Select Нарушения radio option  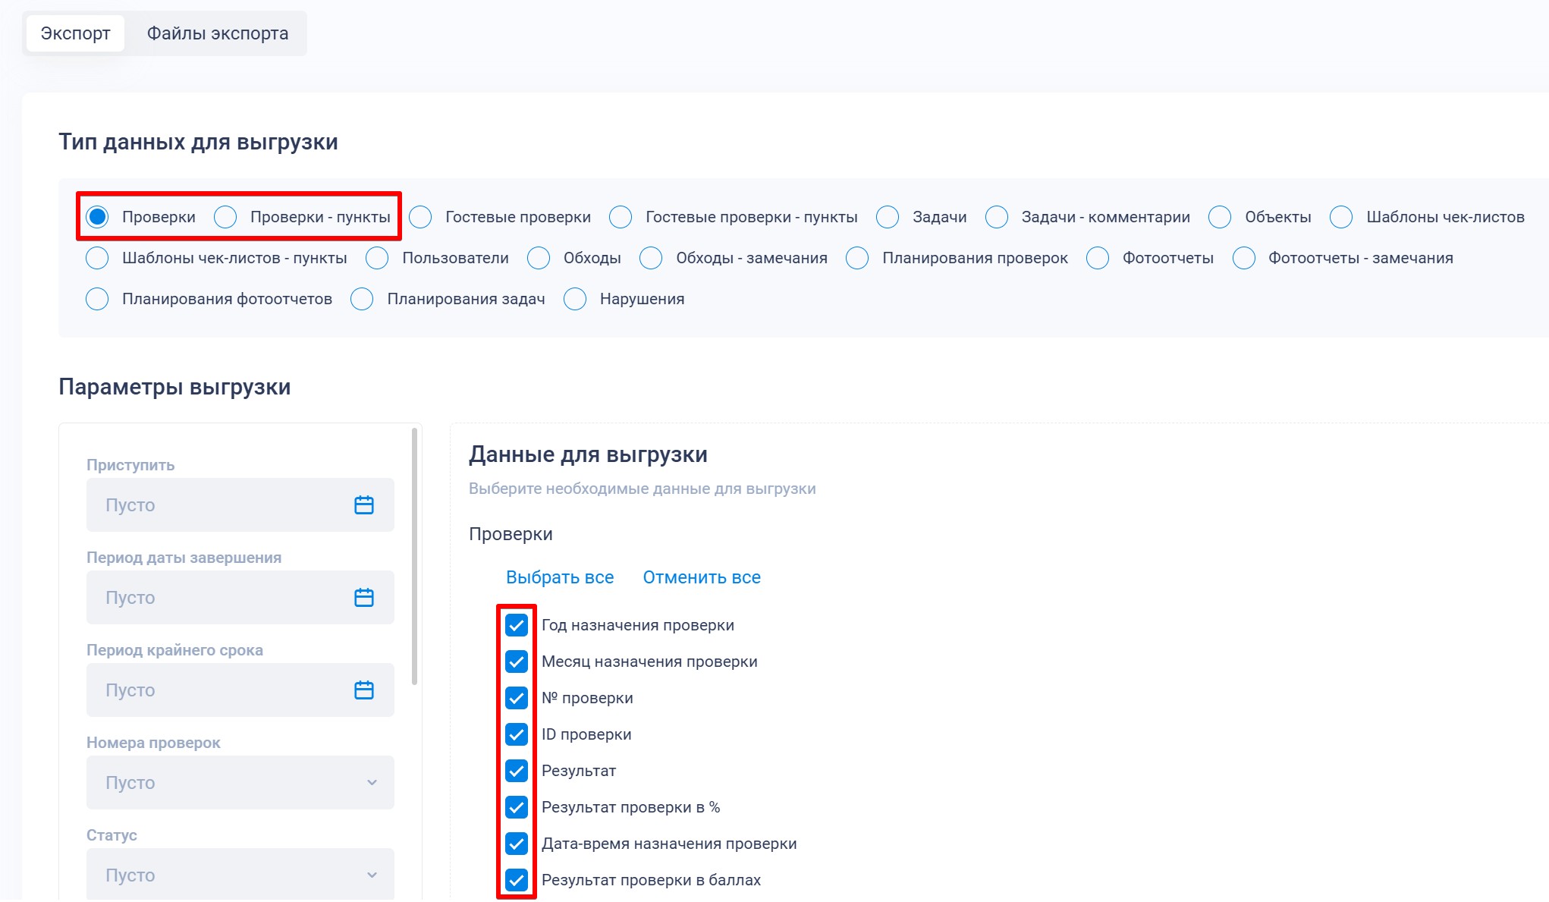pyautogui.click(x=575, y=299)
